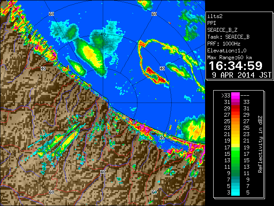Select the 'Task: SEAICE_B' line
This screenshot has height=206, width=274.
tap(228, 37)
